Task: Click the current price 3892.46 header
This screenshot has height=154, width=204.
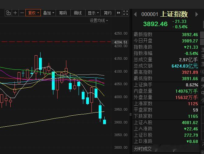Action: coord(155,24)
